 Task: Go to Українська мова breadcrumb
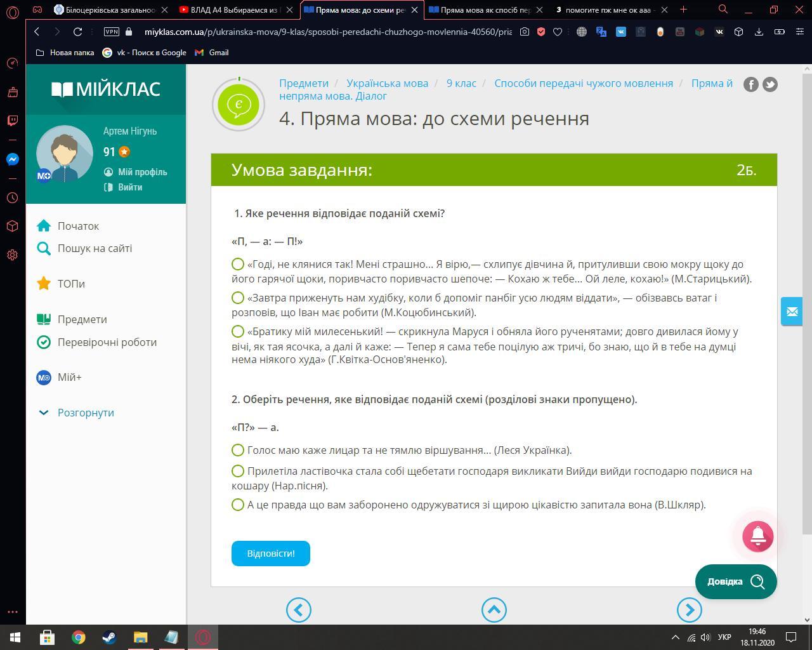click(x=388, y=83)
